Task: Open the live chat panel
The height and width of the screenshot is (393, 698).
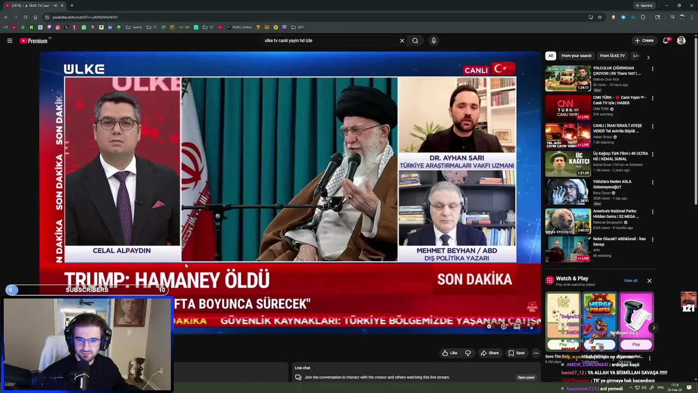Action: (526, 377)
